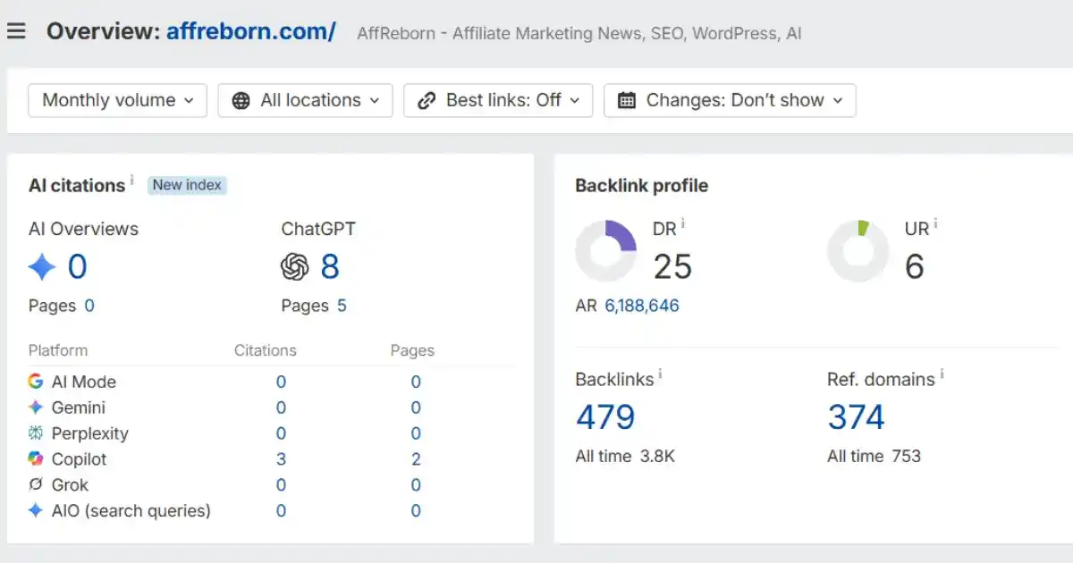The image size is (1073, 563).
Task: Click the AIO (search queries) label
Action: pyautogui.click(x=131, y=511)
